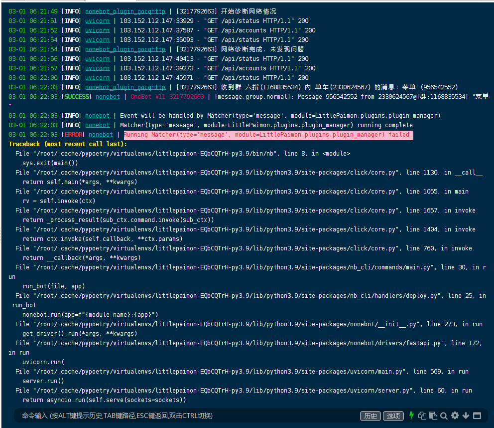Toggle the fullscreen terminal icon

click(x=477, y=416)
